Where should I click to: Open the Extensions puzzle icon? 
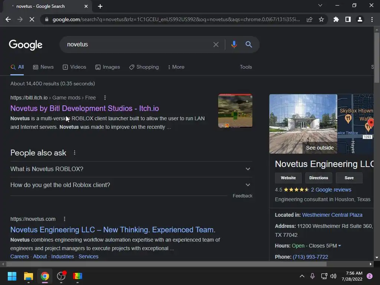click(x=336, y=19)
